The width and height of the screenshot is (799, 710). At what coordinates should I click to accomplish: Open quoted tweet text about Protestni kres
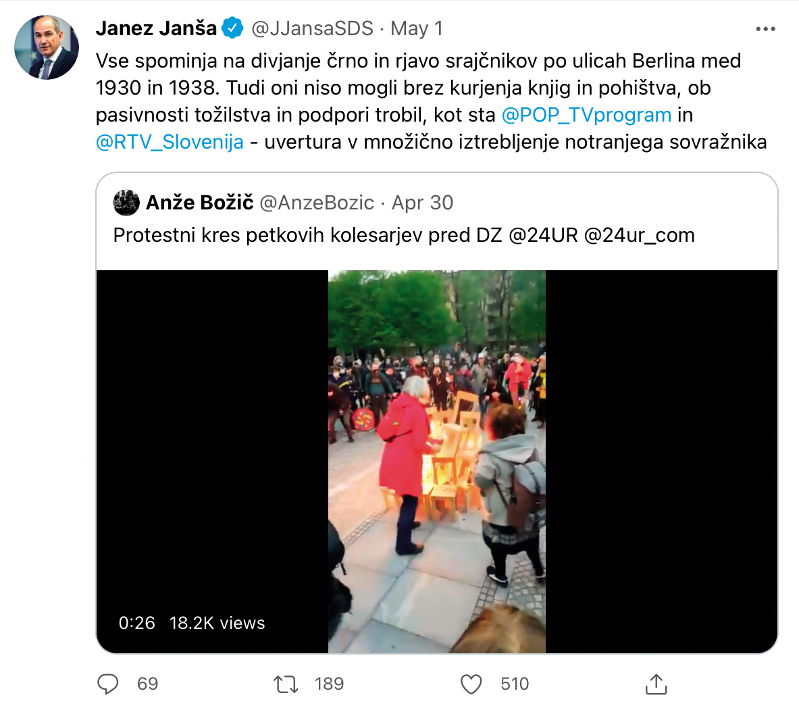click(404, 236)
